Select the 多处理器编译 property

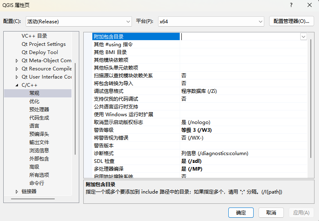(108, 169)
